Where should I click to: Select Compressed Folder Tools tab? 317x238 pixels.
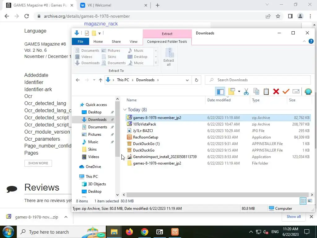pyautogui.click(x=167, y=42)
